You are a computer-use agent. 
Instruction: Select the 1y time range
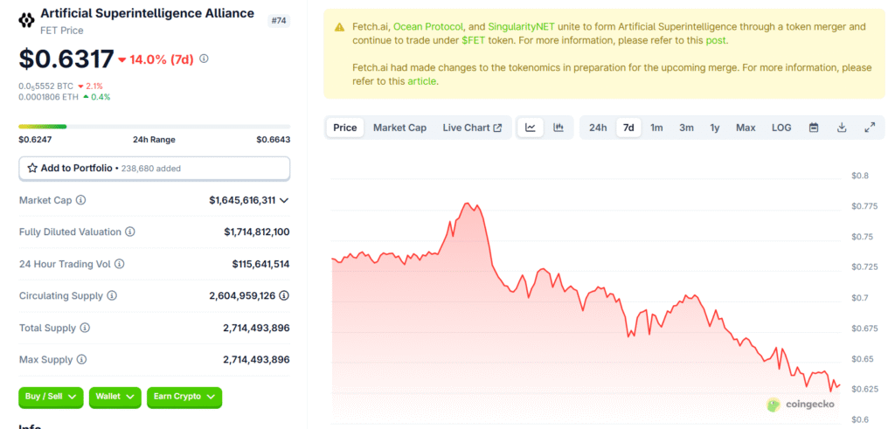715,128
